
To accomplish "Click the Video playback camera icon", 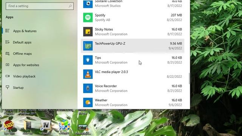I will point(8,76).
